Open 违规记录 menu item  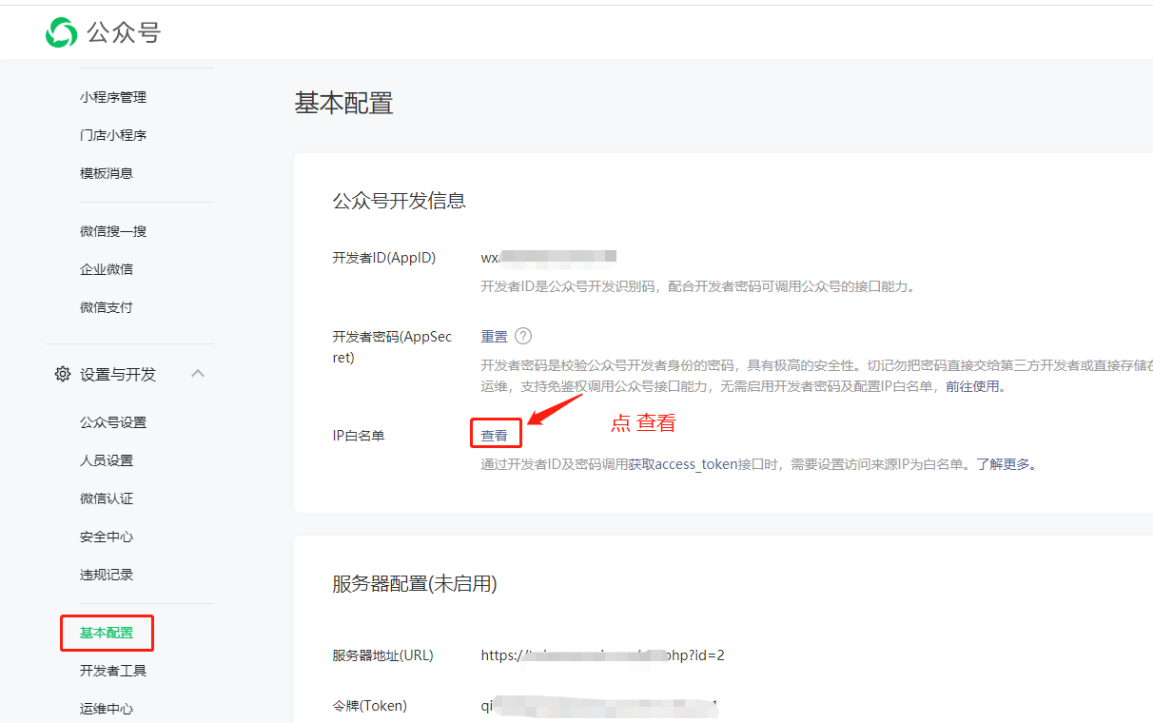pos(107,575)
